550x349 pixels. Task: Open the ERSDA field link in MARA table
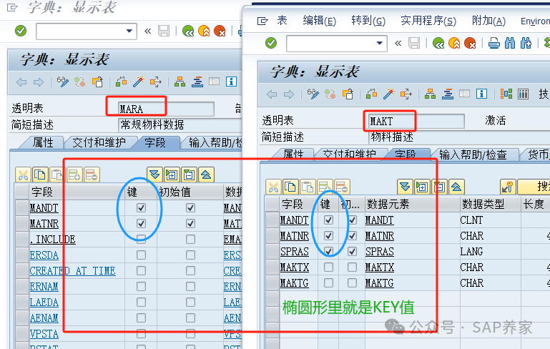(44, 255)
